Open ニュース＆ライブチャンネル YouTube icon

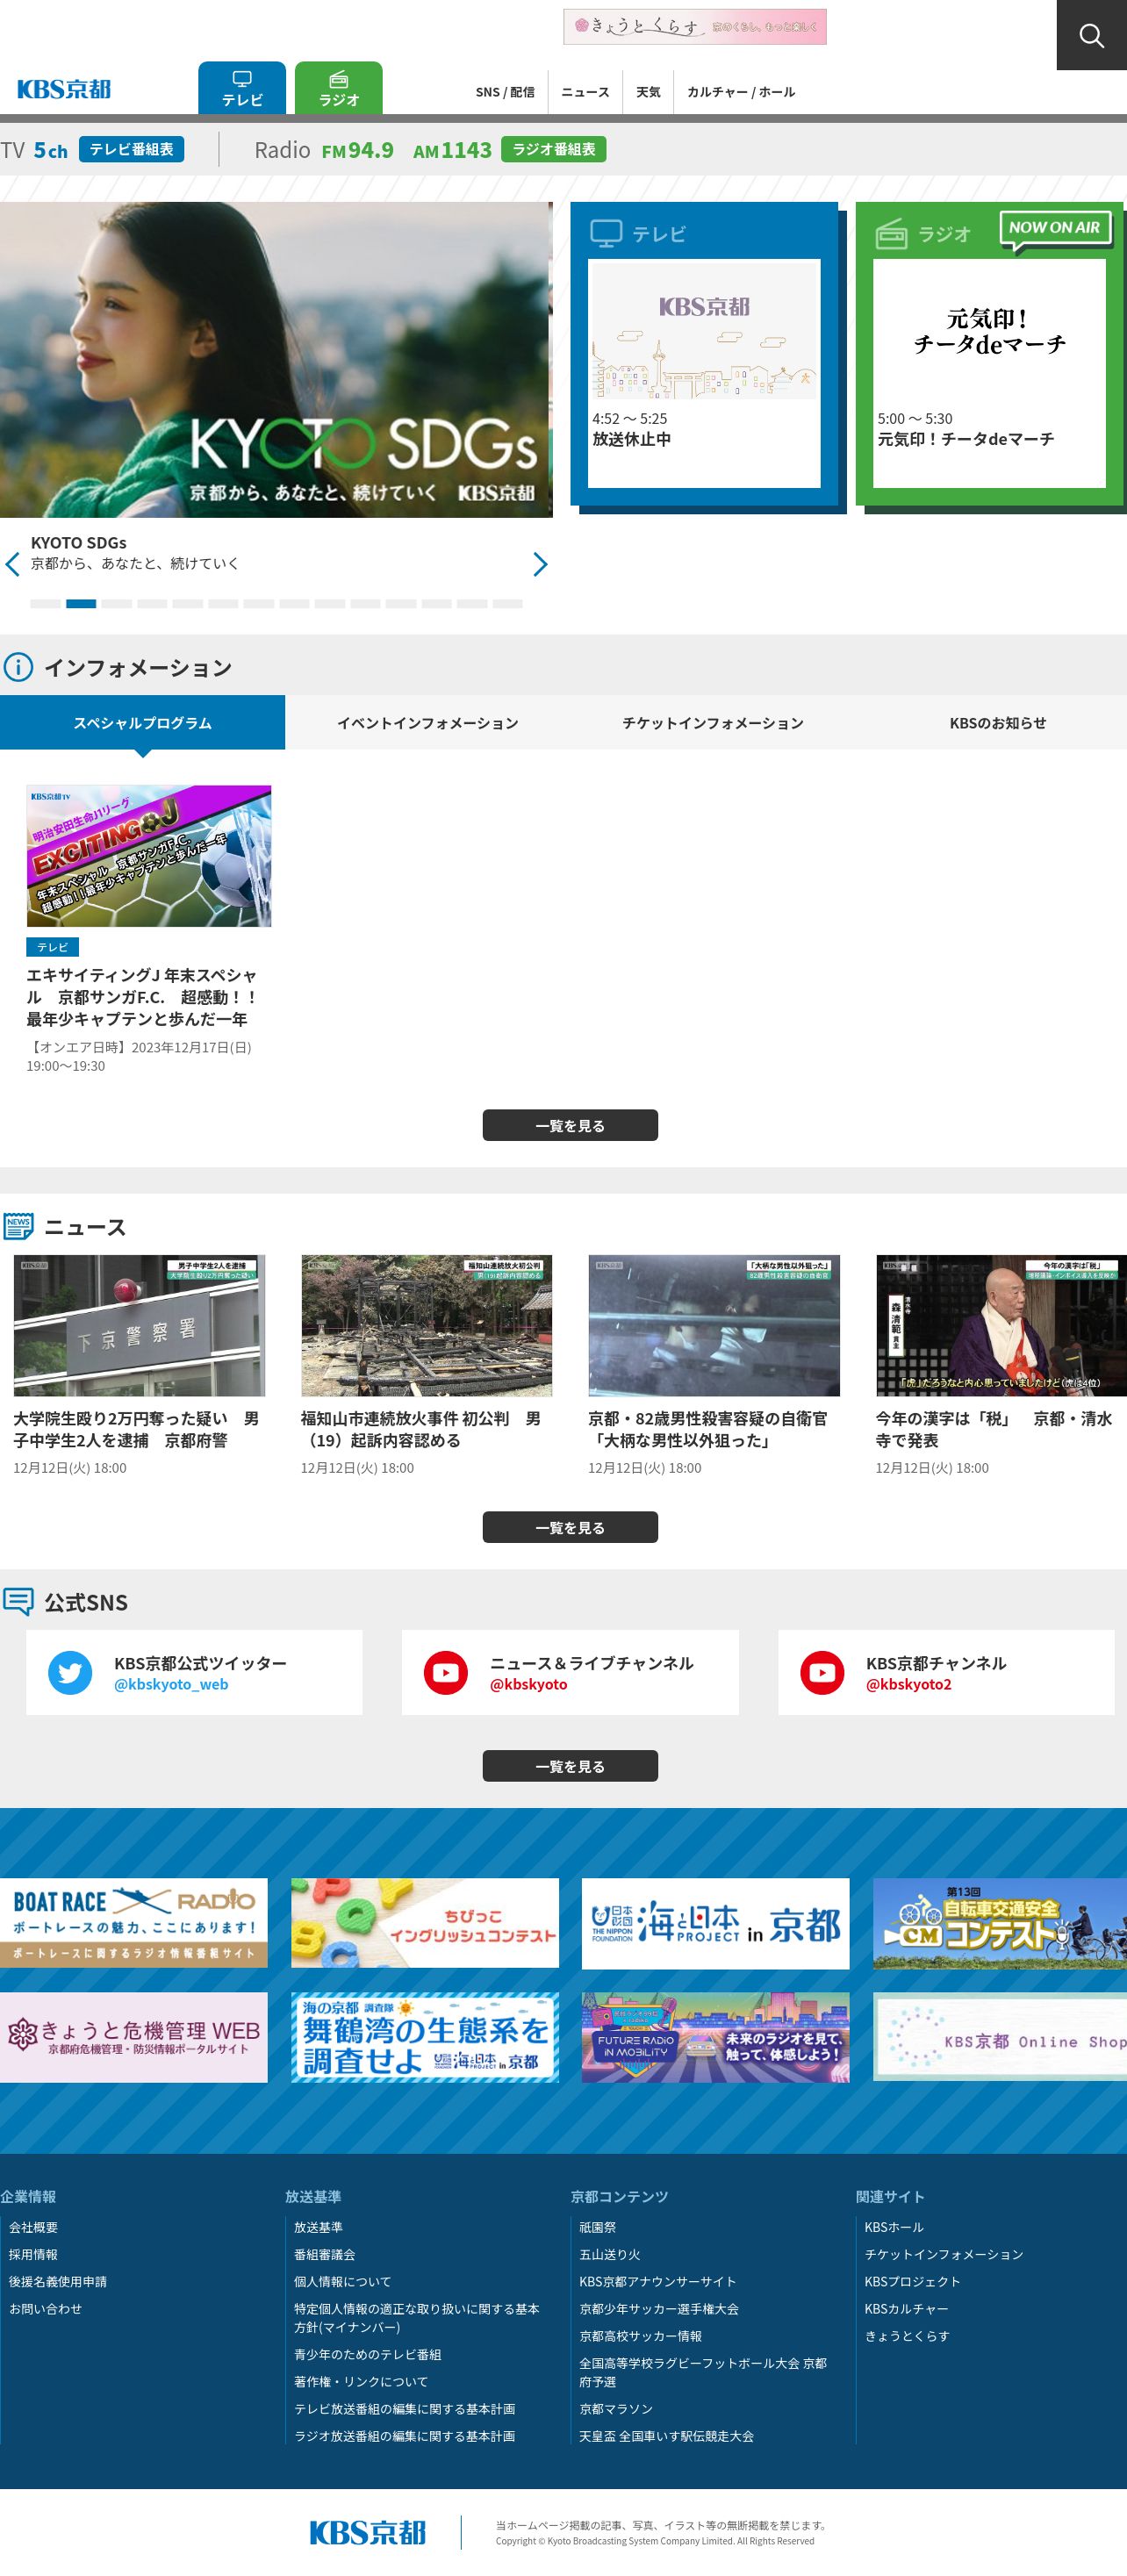pos(446,1673)
